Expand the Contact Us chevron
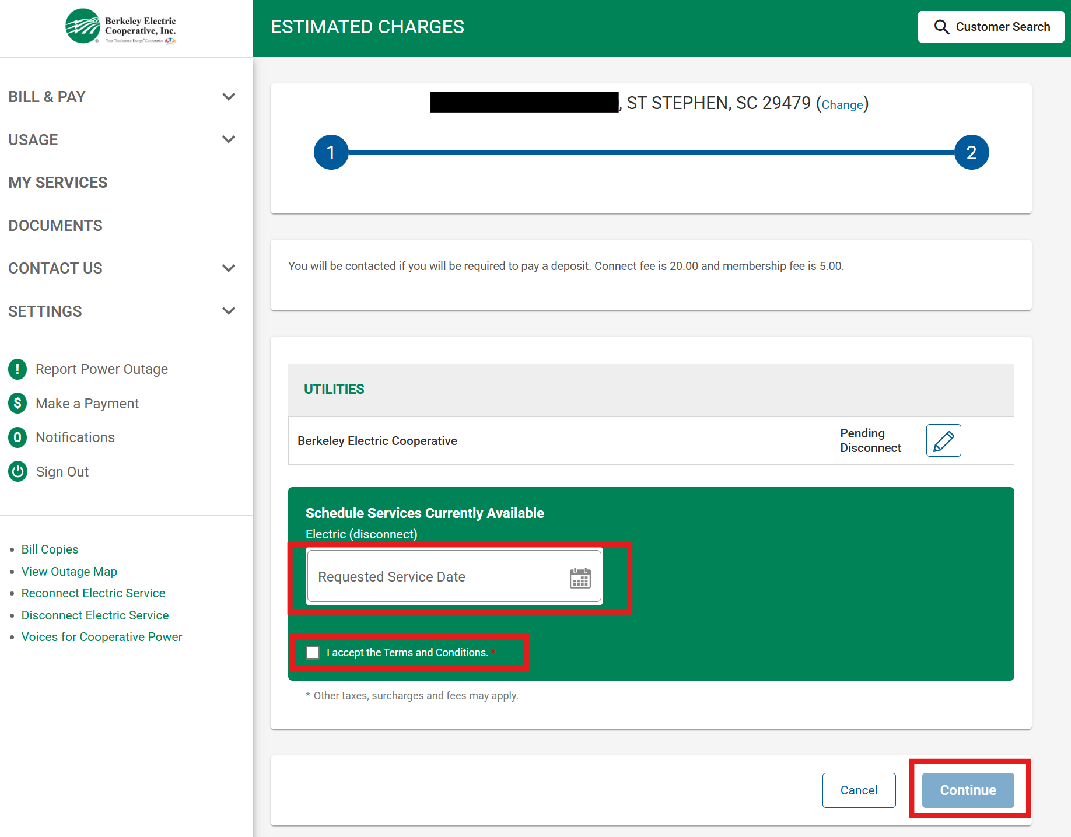 [x=229, y=268]
